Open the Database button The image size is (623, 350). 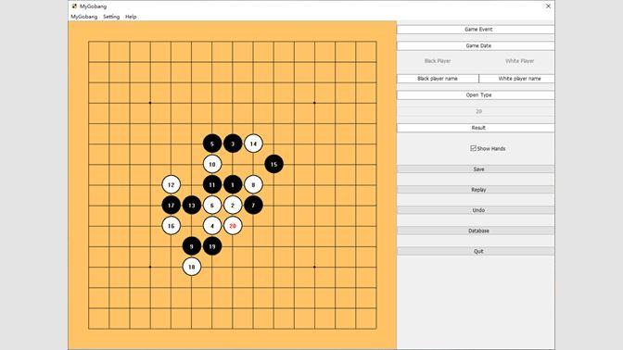point(476,231)
